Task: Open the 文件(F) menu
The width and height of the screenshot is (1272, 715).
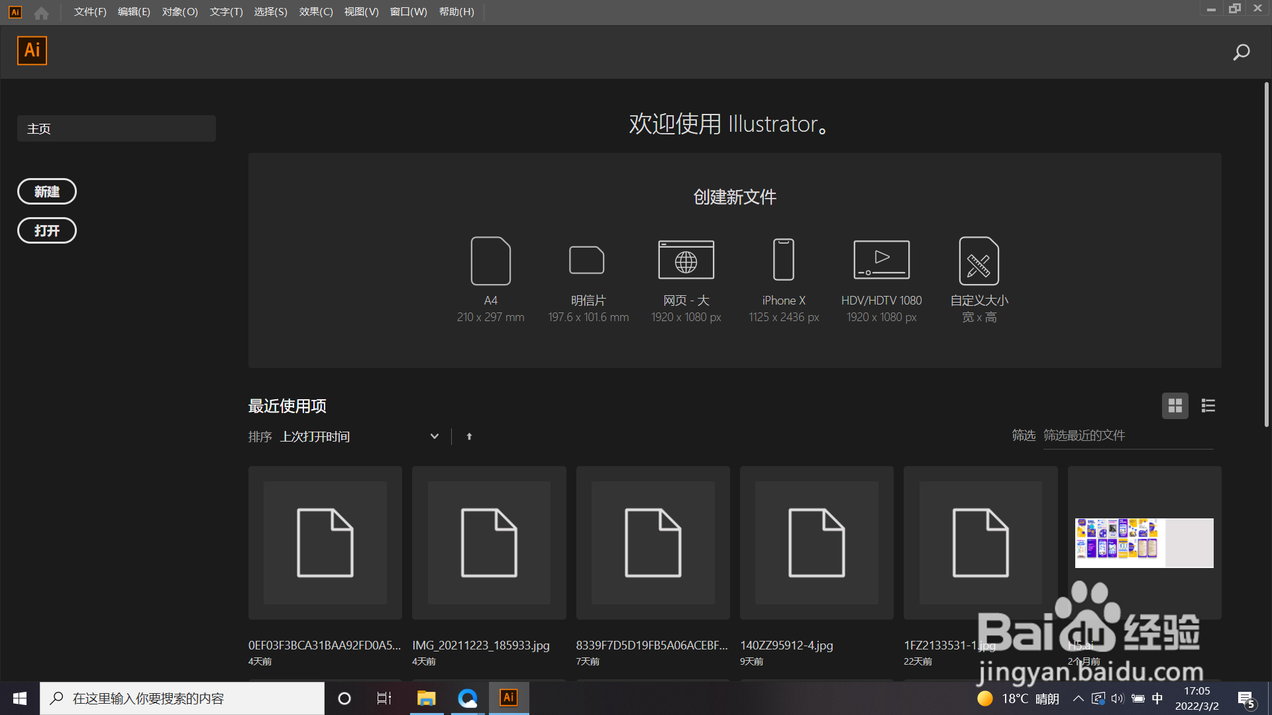Action: [90, 12]
